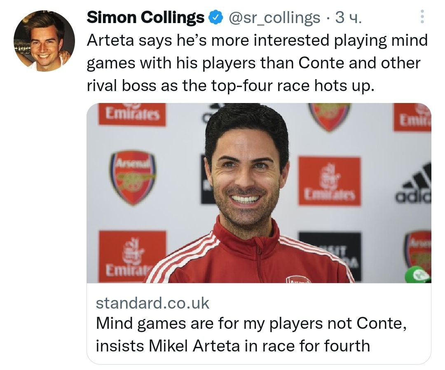Open the Arteta press conference preview image
This screenshot has width=445, height=370.
click(x=259, y=193)
